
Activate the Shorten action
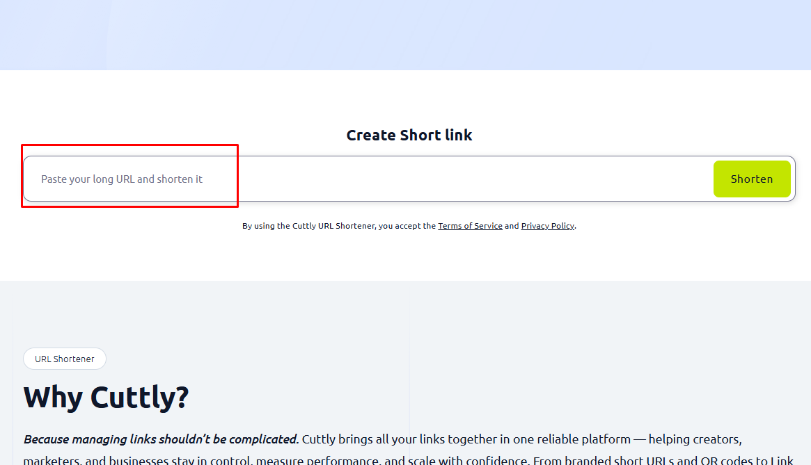[x=752, y=179]
